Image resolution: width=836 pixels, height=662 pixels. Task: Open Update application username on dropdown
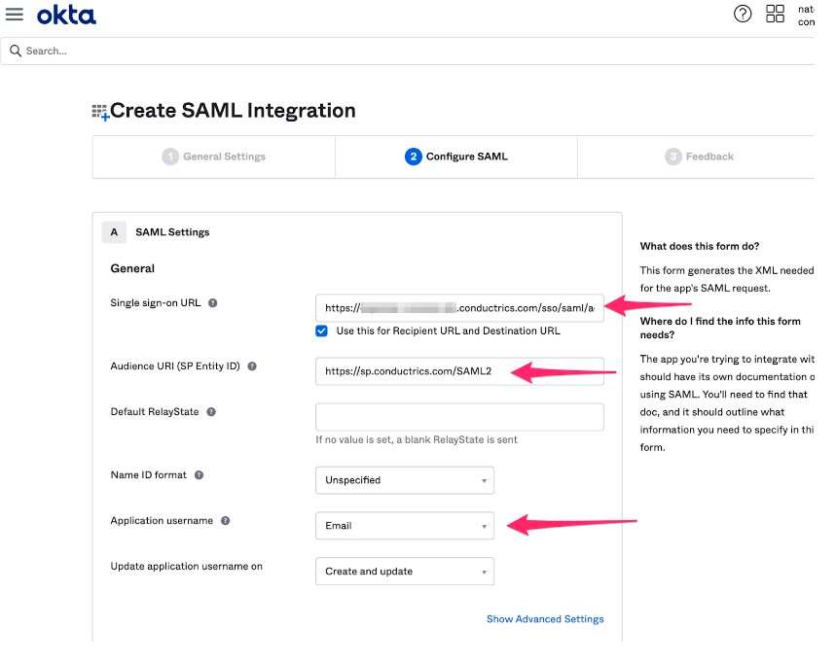click(x=405, y=572)
